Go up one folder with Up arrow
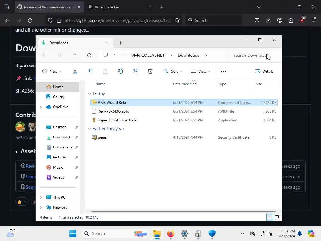 click(x=74, y=55)
